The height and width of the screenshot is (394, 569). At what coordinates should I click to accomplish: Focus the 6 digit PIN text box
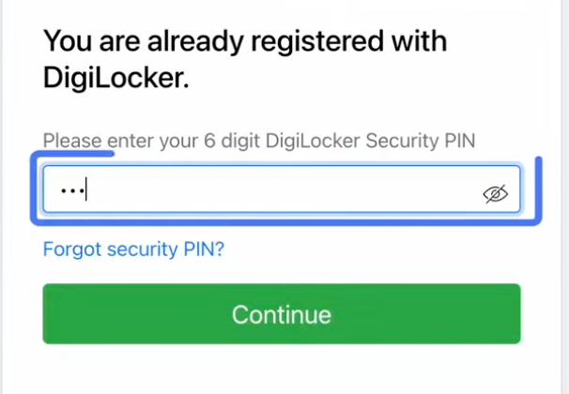[282, 191]
